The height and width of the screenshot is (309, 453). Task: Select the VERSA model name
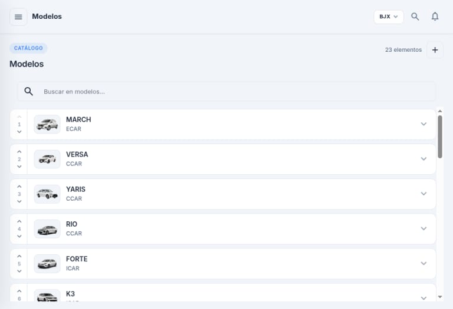[77, 154]
